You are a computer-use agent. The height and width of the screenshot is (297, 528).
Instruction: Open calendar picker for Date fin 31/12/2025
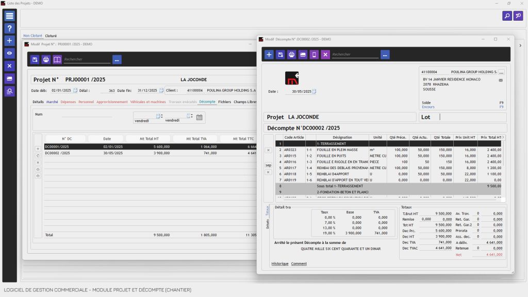click(161, 90)
